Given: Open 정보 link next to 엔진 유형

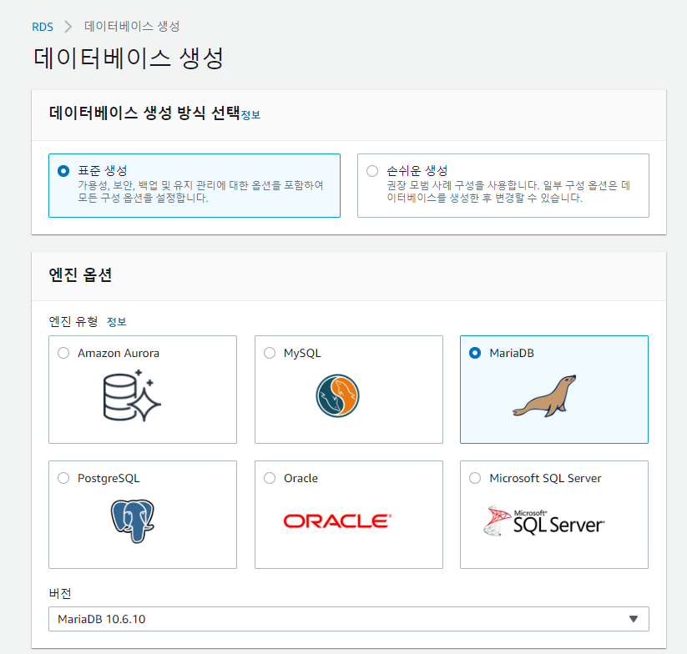Looking at the screenshot, I should point(117,322).
